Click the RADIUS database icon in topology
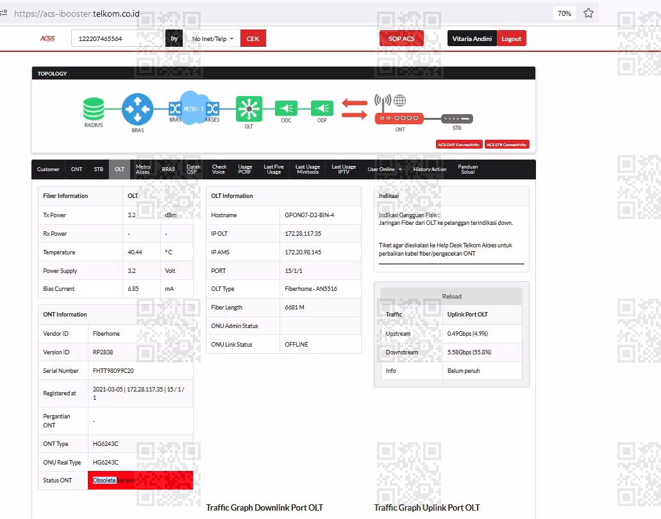 pos(94,109)
